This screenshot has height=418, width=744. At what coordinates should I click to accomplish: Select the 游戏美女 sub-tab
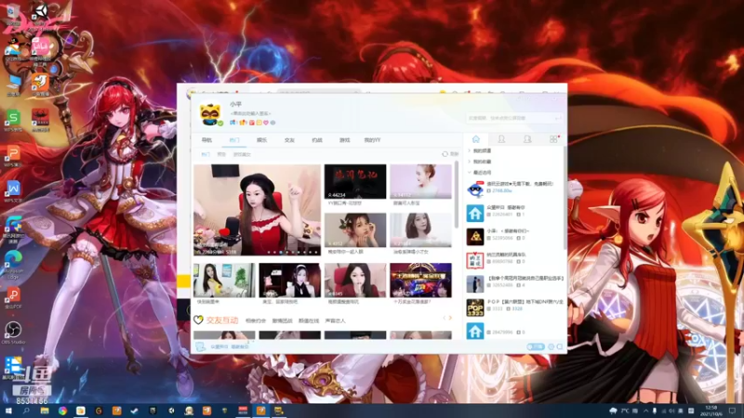(x=242, y=154)
